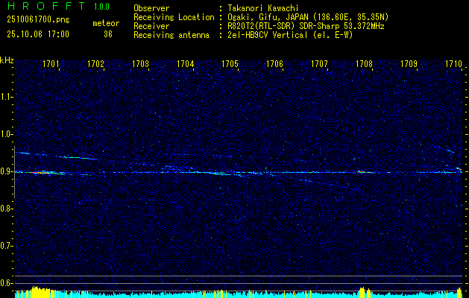
Task: Click the observer name Takanori Kawachi
Action: pyautogui.click(x=263, y=9)
